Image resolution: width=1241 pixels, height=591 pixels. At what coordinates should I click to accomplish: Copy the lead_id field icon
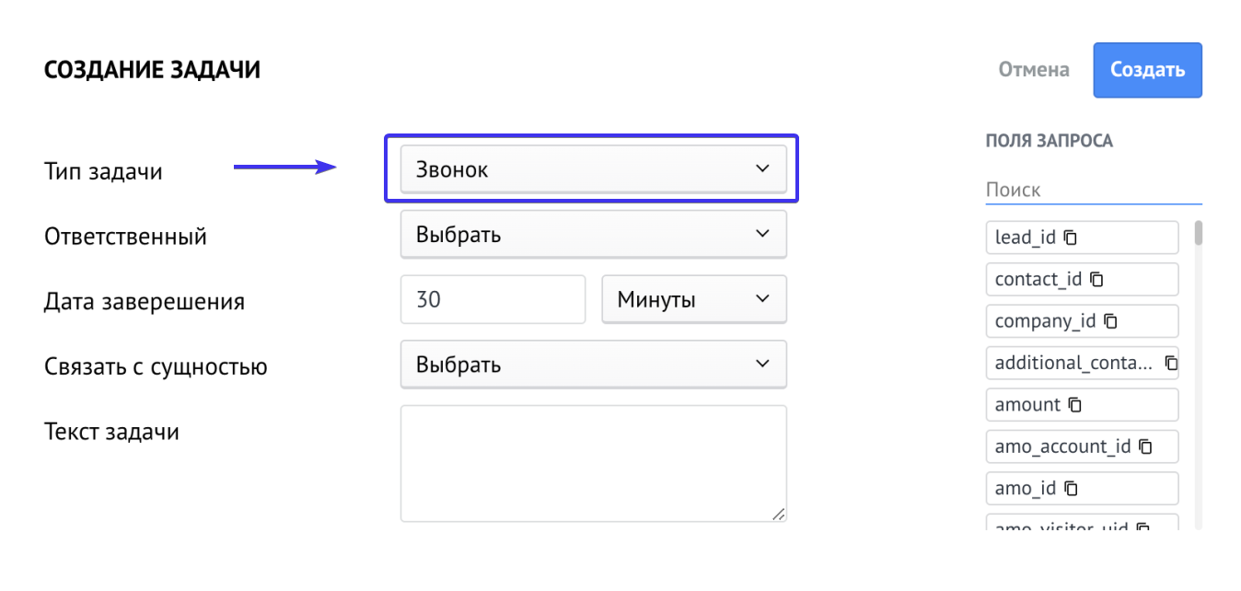[x=1071, y=238]
